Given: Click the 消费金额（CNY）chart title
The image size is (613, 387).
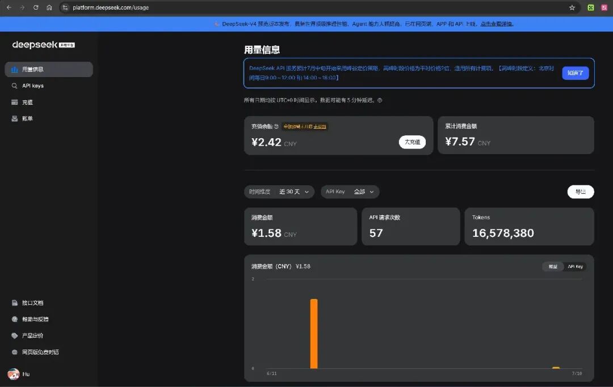Looking at the screenshot, I should 271,266.
